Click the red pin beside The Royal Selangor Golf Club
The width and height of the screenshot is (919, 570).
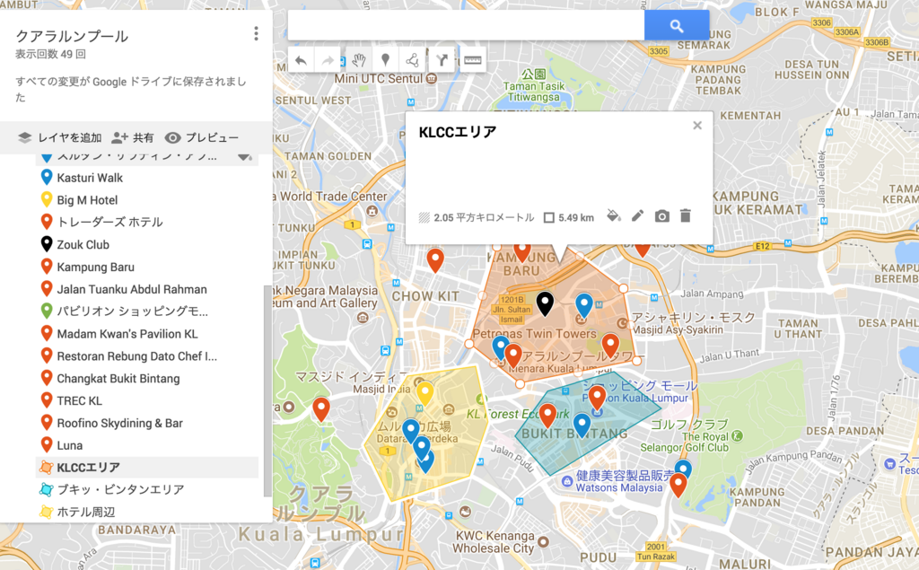678,486
